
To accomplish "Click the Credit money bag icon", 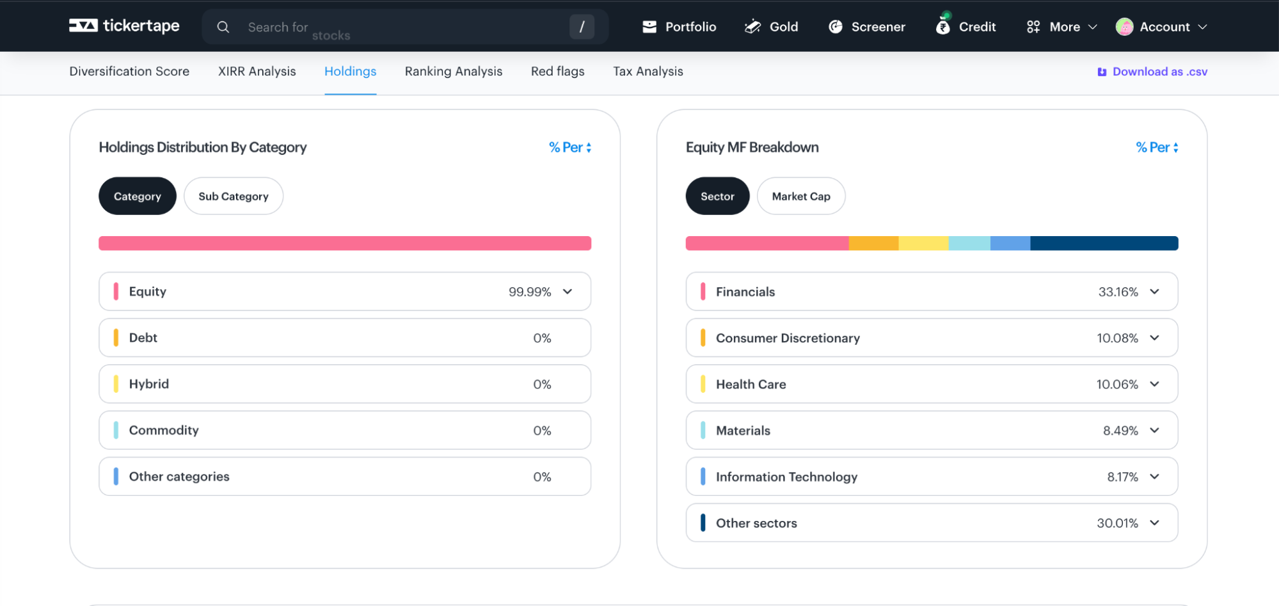I will click(x=942, y=26).
